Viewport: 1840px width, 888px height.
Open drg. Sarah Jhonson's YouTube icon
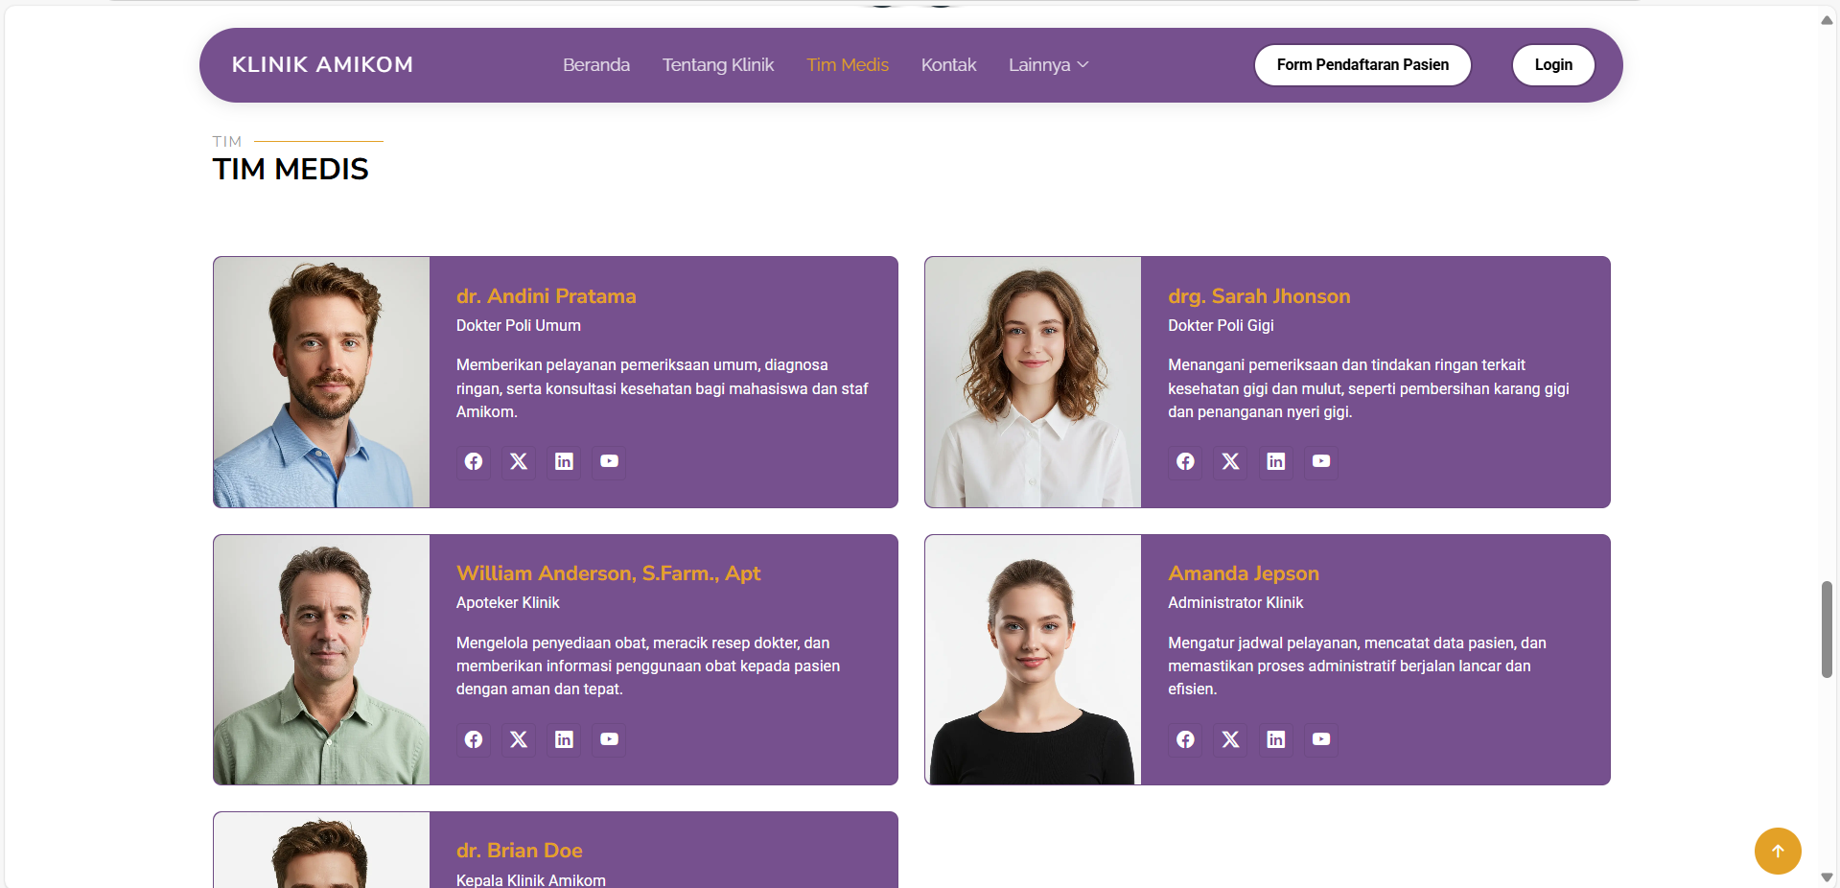click(1320, 461)
